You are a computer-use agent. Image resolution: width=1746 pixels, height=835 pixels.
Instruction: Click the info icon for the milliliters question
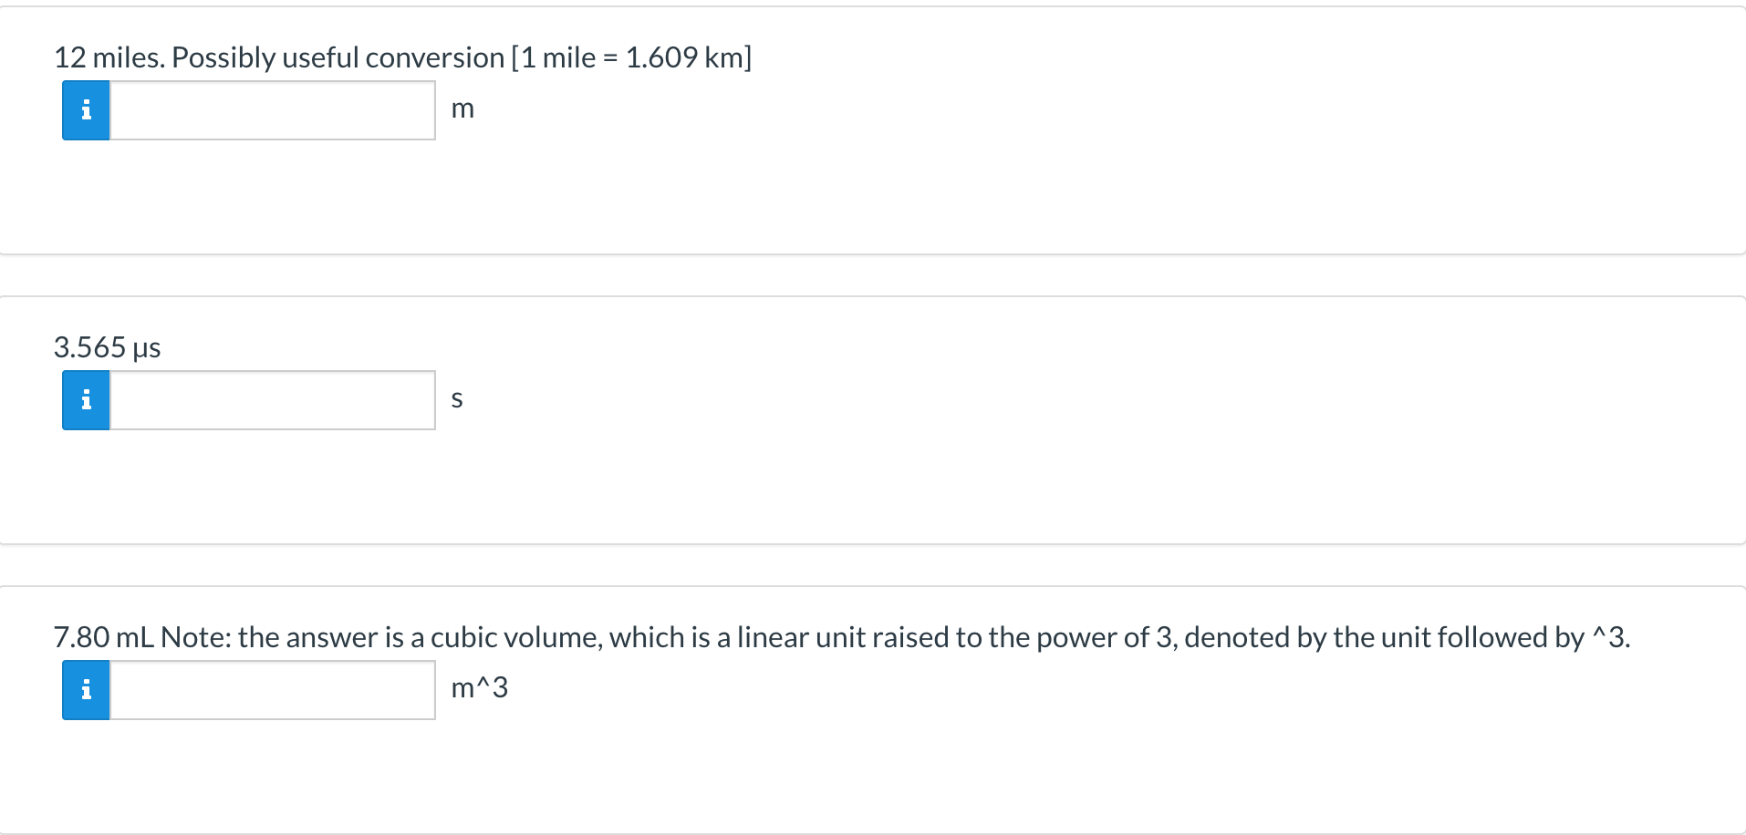click(85, 690)
